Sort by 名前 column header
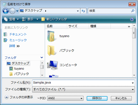This screenshot has width=138, height=105. coord(56,26)
